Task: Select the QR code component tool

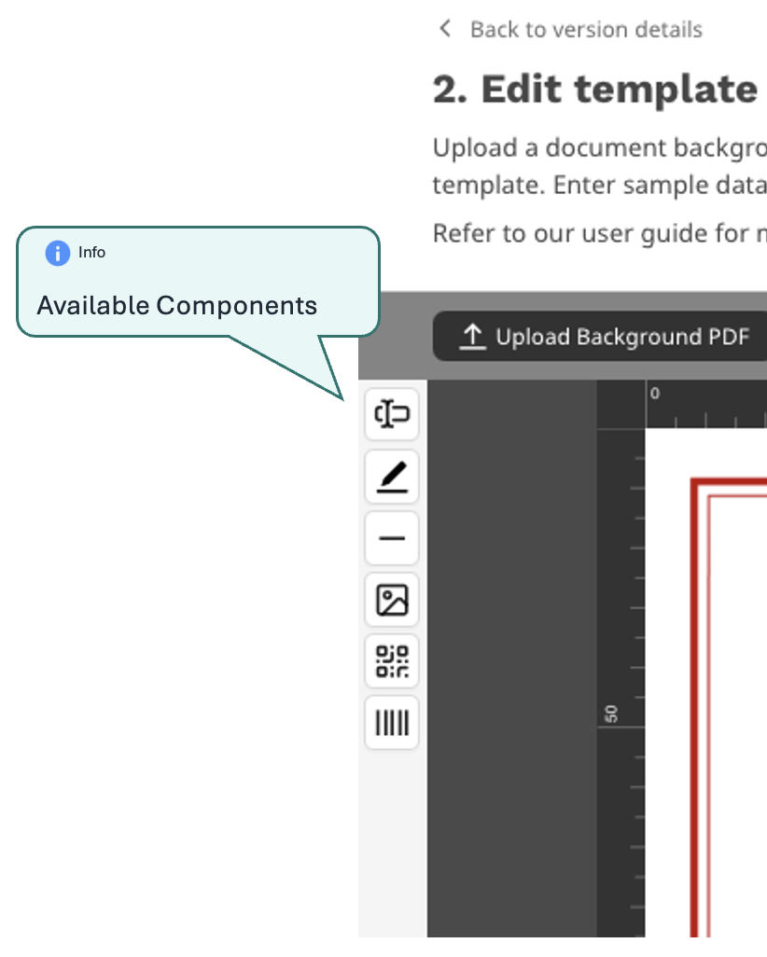Action: [x=392, y=661]
